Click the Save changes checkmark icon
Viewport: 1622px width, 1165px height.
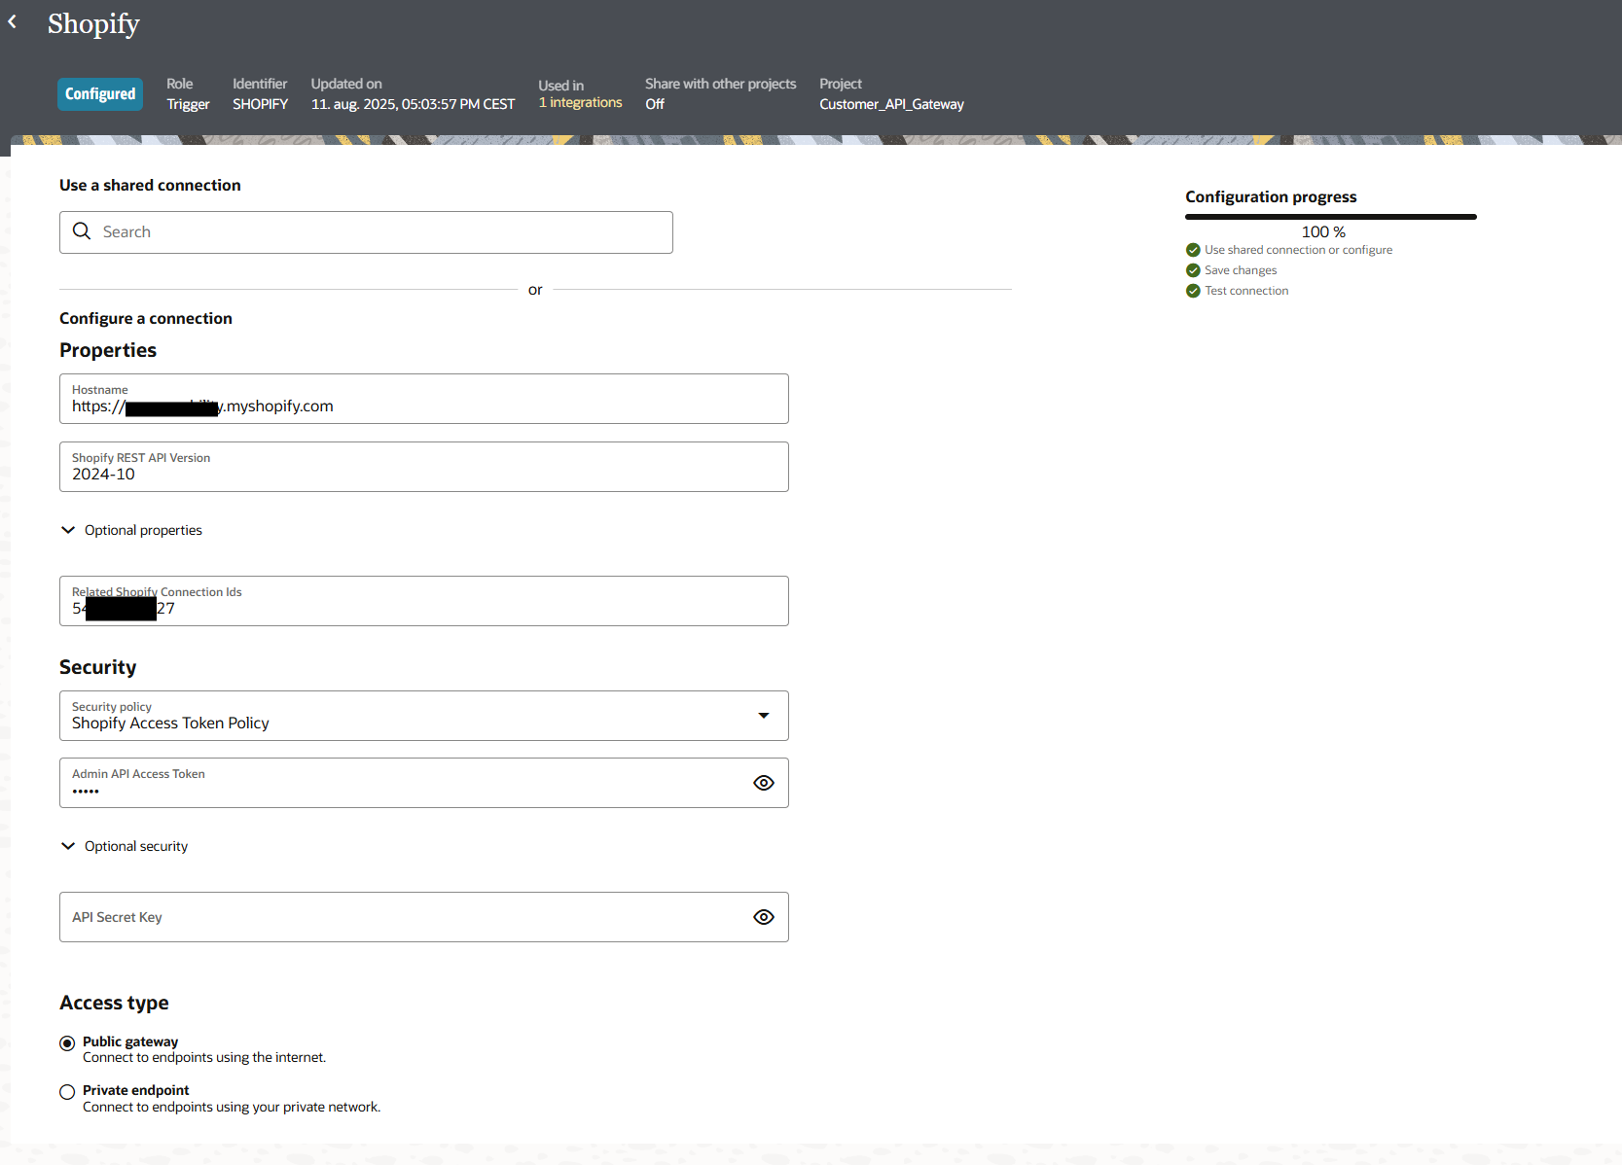click(1193, 270)
